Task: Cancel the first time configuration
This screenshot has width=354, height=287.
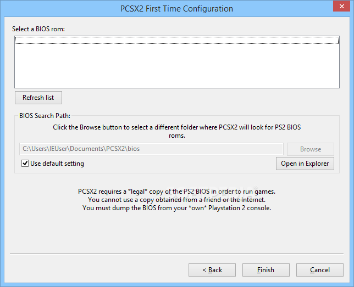Action: pyautogui.click(x=319, y=270)
